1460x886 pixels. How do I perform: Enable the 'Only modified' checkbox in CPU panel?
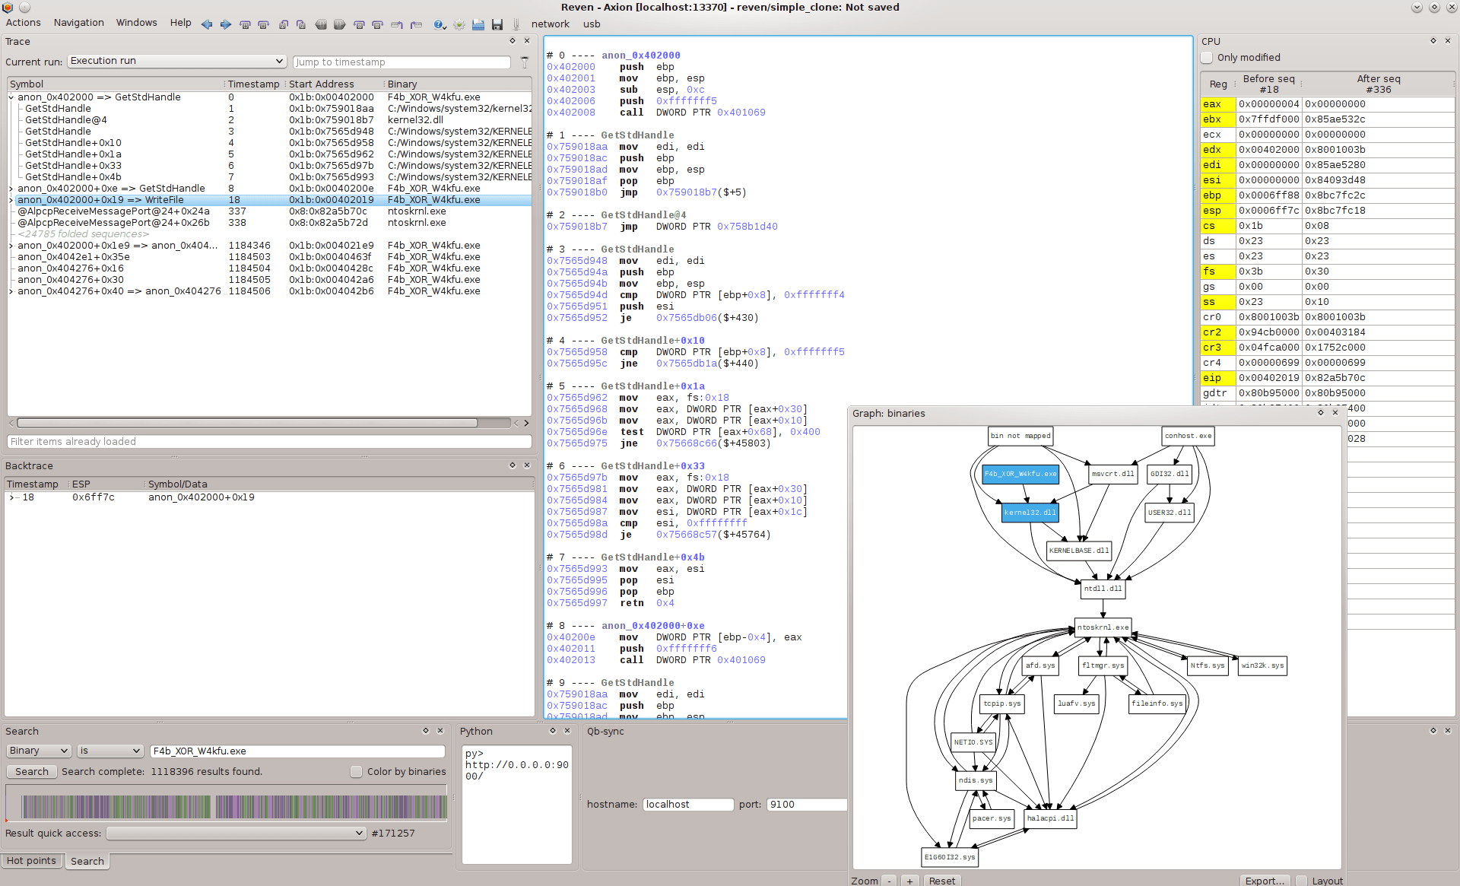pos(1206,58)
